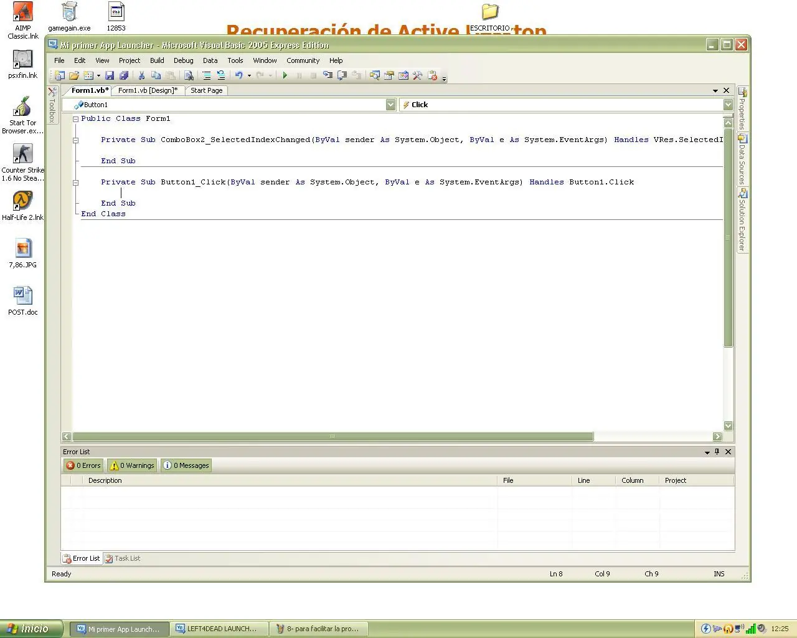Sort Error List by File column
This screenshot has height=638, width=797.
coord(535,480)
